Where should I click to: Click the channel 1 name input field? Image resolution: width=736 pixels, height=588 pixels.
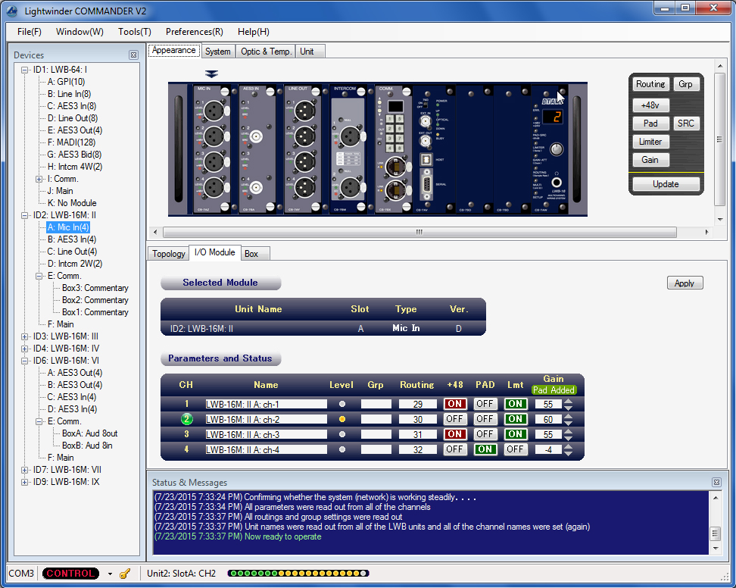(266, 405)
